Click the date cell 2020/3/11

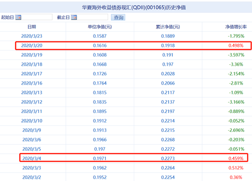point(32,111)
